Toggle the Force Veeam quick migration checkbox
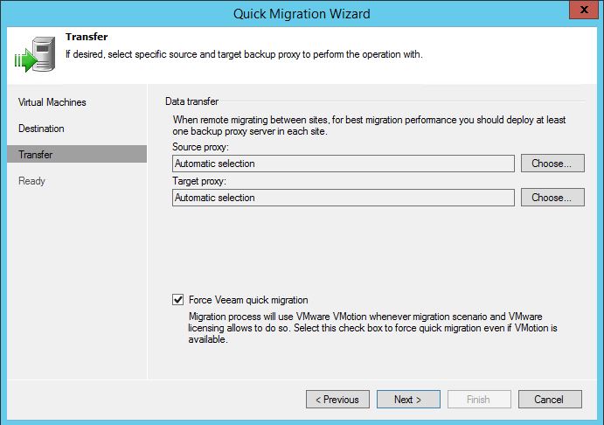This screenshot has width=604, height=425. click(x=178, y=300)
